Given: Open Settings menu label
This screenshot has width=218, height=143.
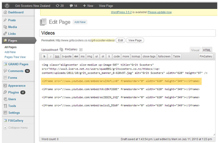Looking at the screenshot, I should click(14, 113).
